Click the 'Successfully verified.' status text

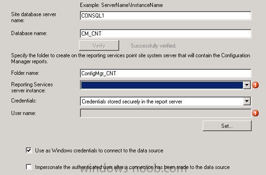[x=153, y=46]
